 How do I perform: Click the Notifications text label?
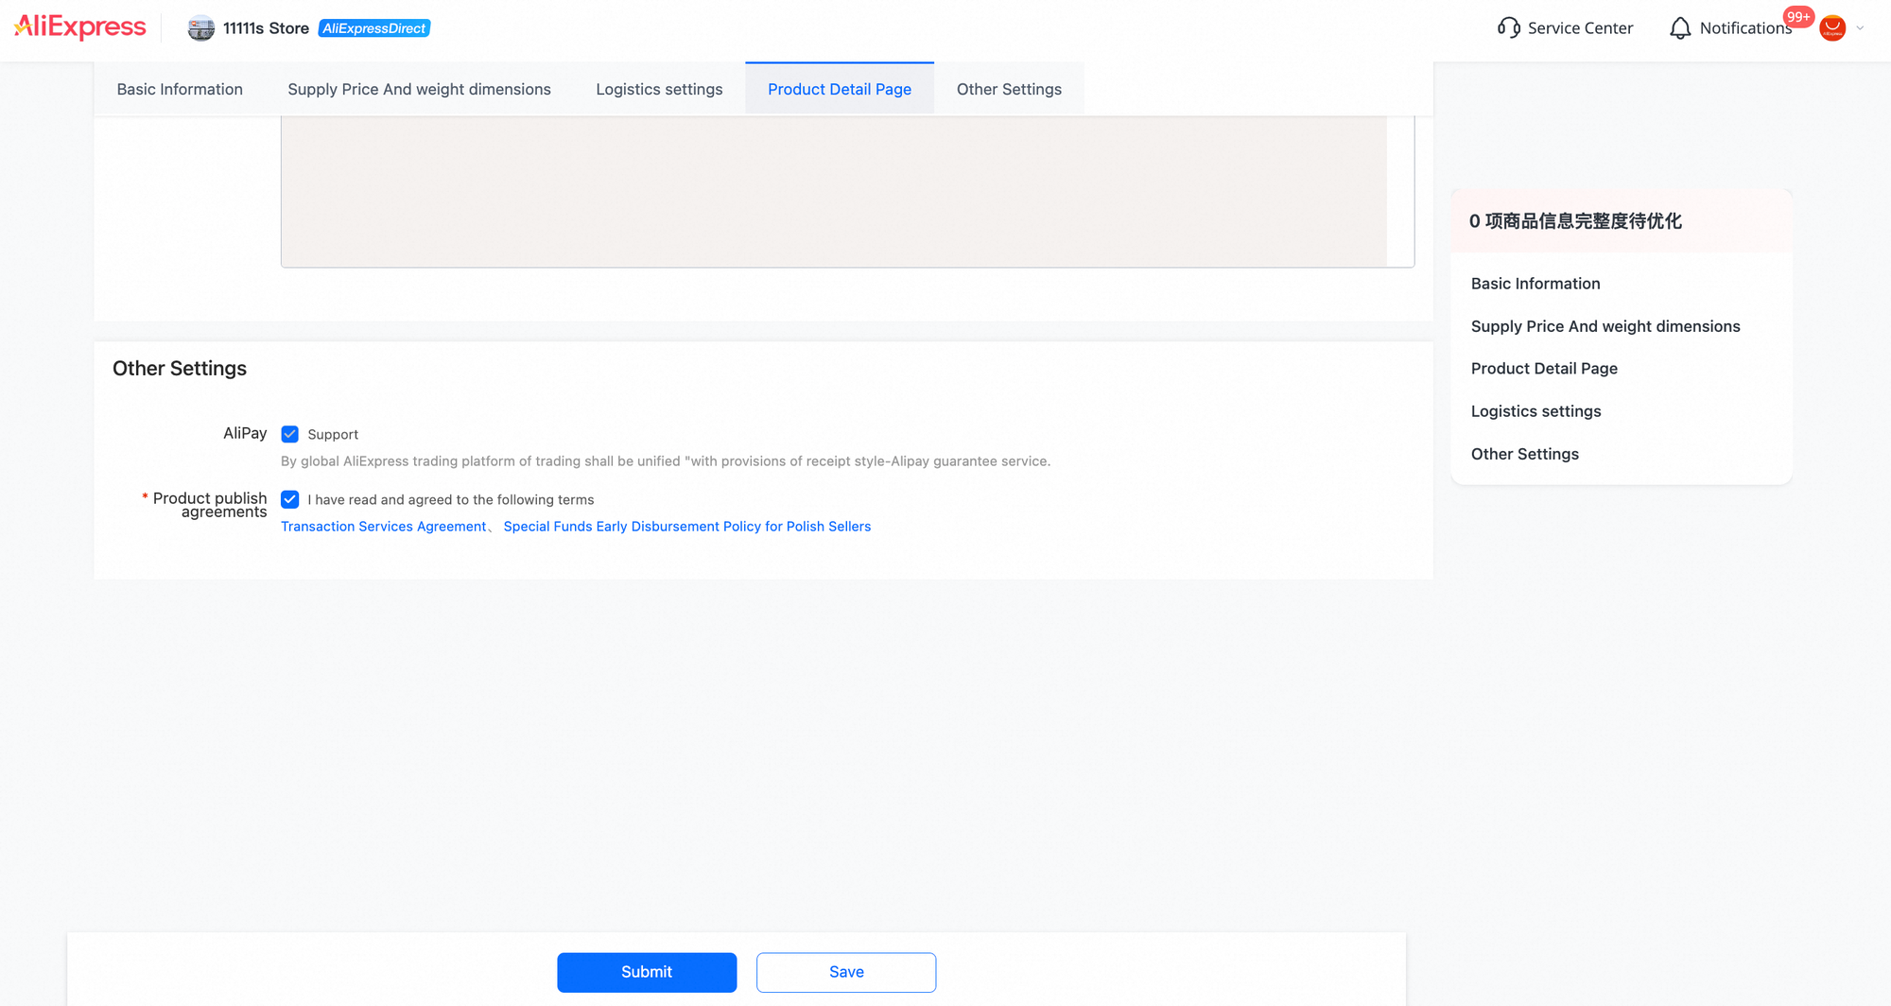[x=1745, y=28]
